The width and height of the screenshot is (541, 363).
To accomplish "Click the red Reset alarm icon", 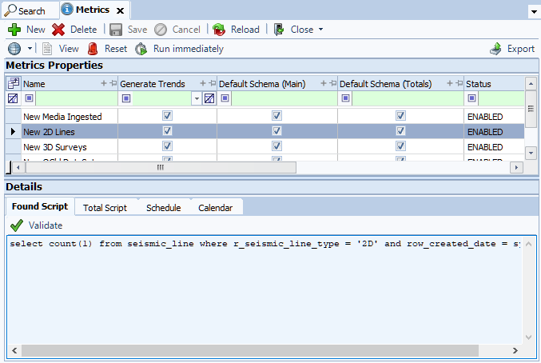I will (93, 49).
